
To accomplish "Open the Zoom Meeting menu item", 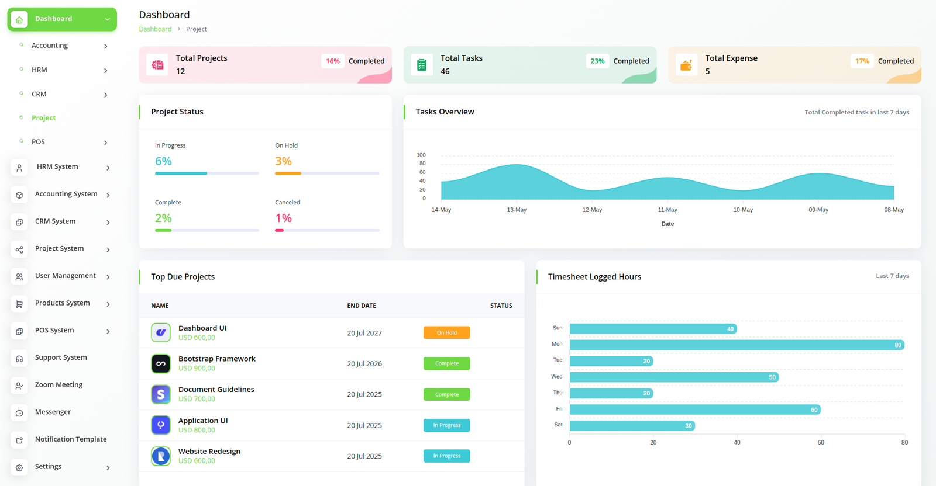I will 58,385.
